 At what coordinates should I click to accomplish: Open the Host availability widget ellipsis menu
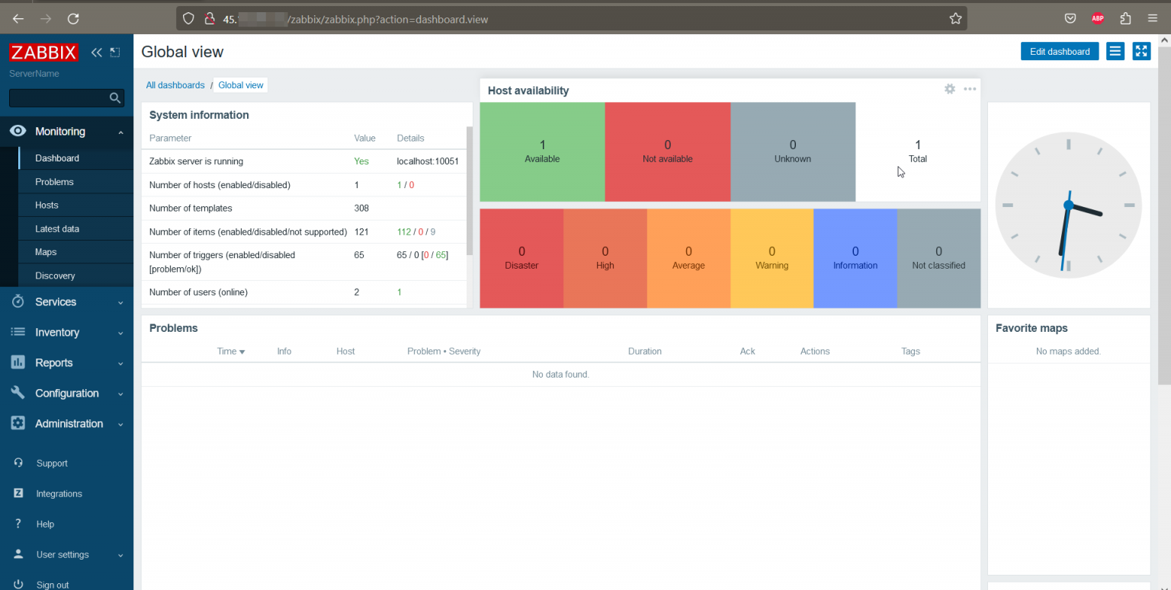click(970, 89)
